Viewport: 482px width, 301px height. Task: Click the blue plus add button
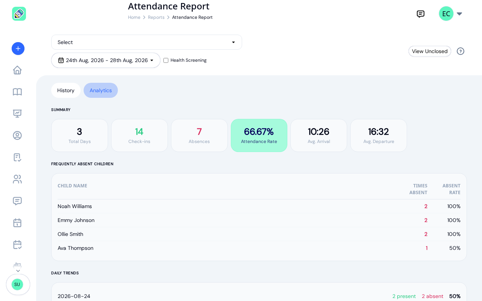[x=18, y=49]
